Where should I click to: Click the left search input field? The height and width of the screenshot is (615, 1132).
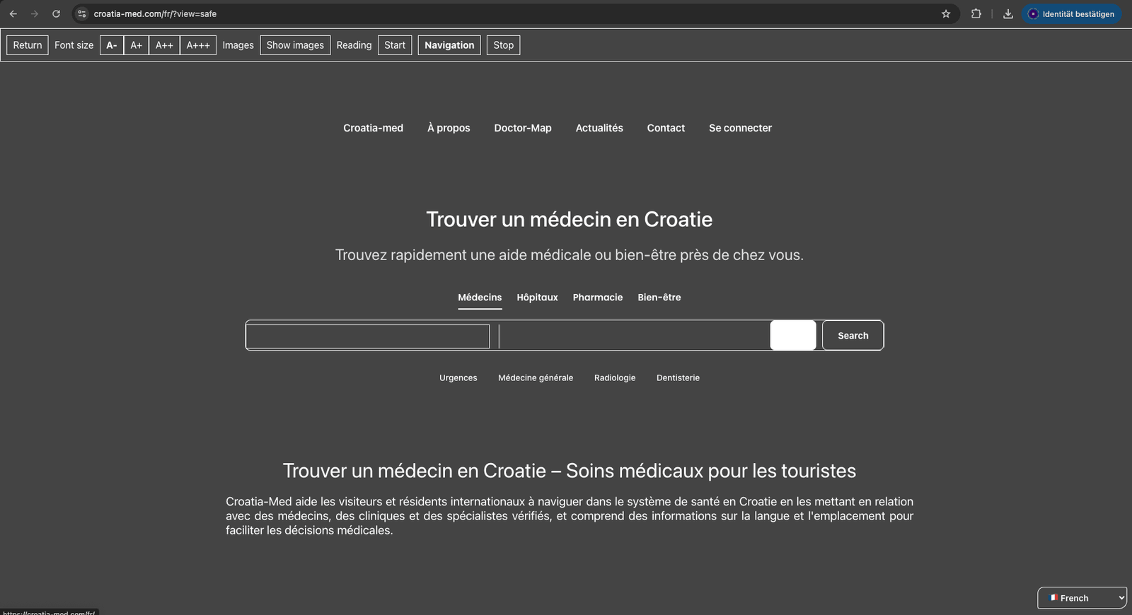click(368, 336)
